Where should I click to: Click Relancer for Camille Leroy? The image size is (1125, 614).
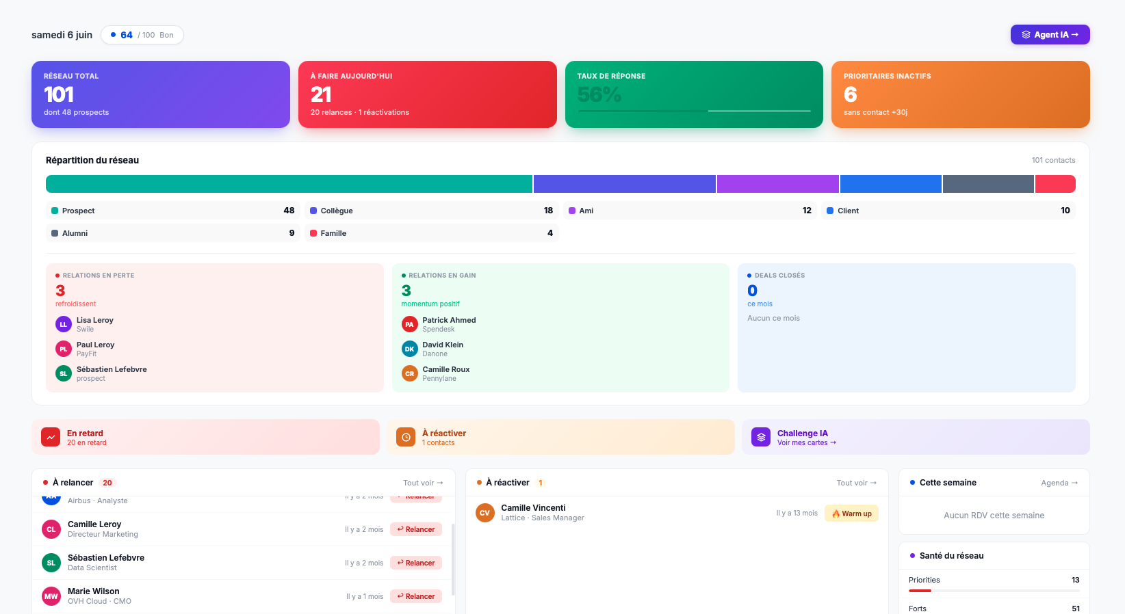point(416,529)
